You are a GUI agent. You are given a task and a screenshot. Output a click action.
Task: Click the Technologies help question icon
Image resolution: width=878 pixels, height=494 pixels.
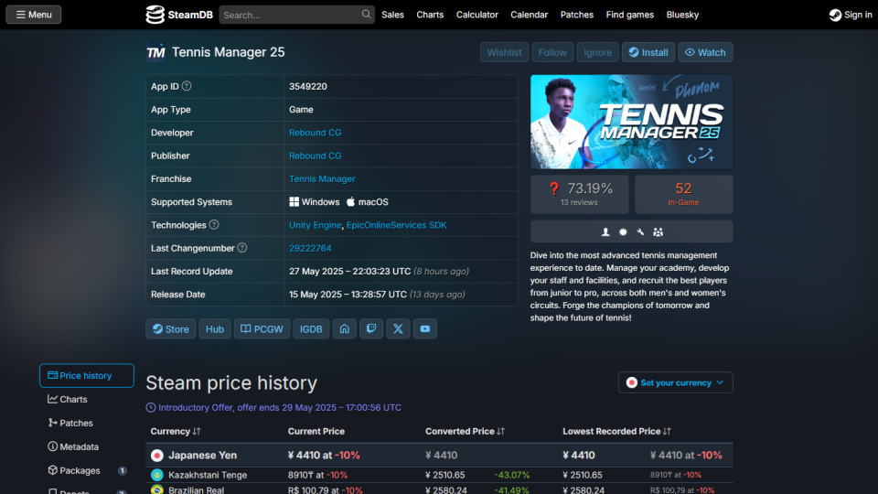[214, 225]
